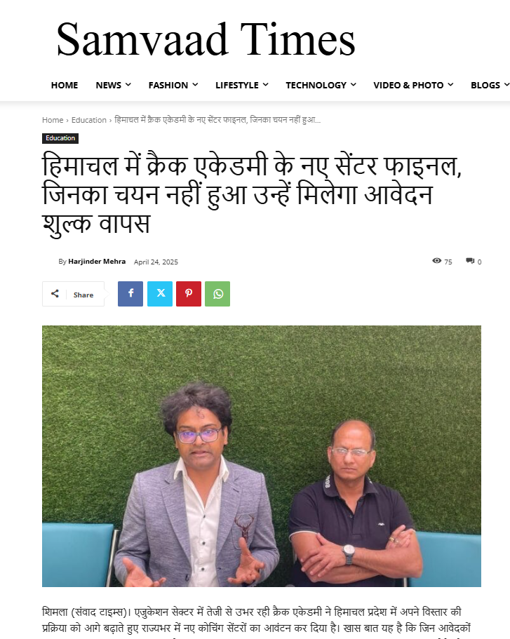Open the article's featured photo
Image resolution: width=510 pixels, height=639 pixels.
pos(262,456)
